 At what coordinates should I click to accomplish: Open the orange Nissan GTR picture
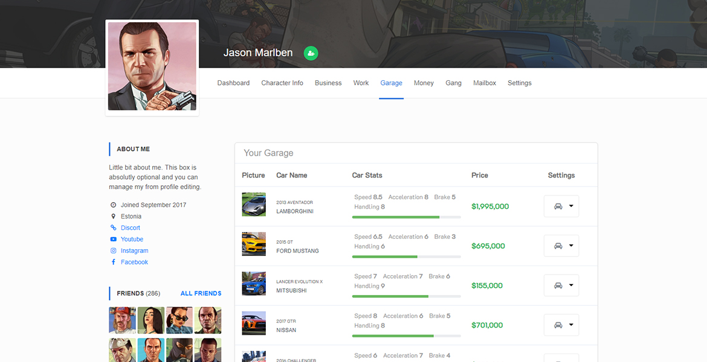254,323
